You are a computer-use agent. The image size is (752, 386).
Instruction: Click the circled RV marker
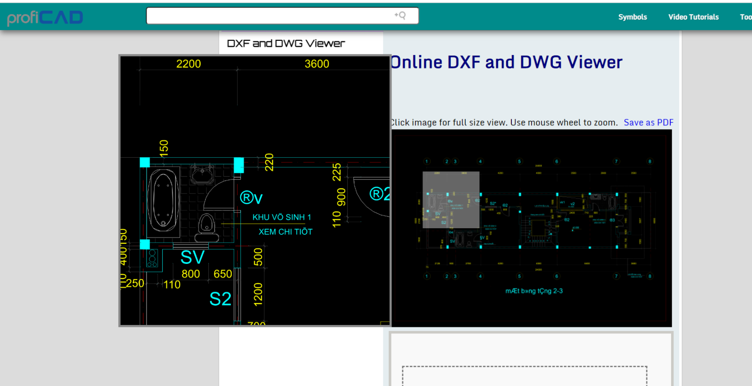point(251,198)
